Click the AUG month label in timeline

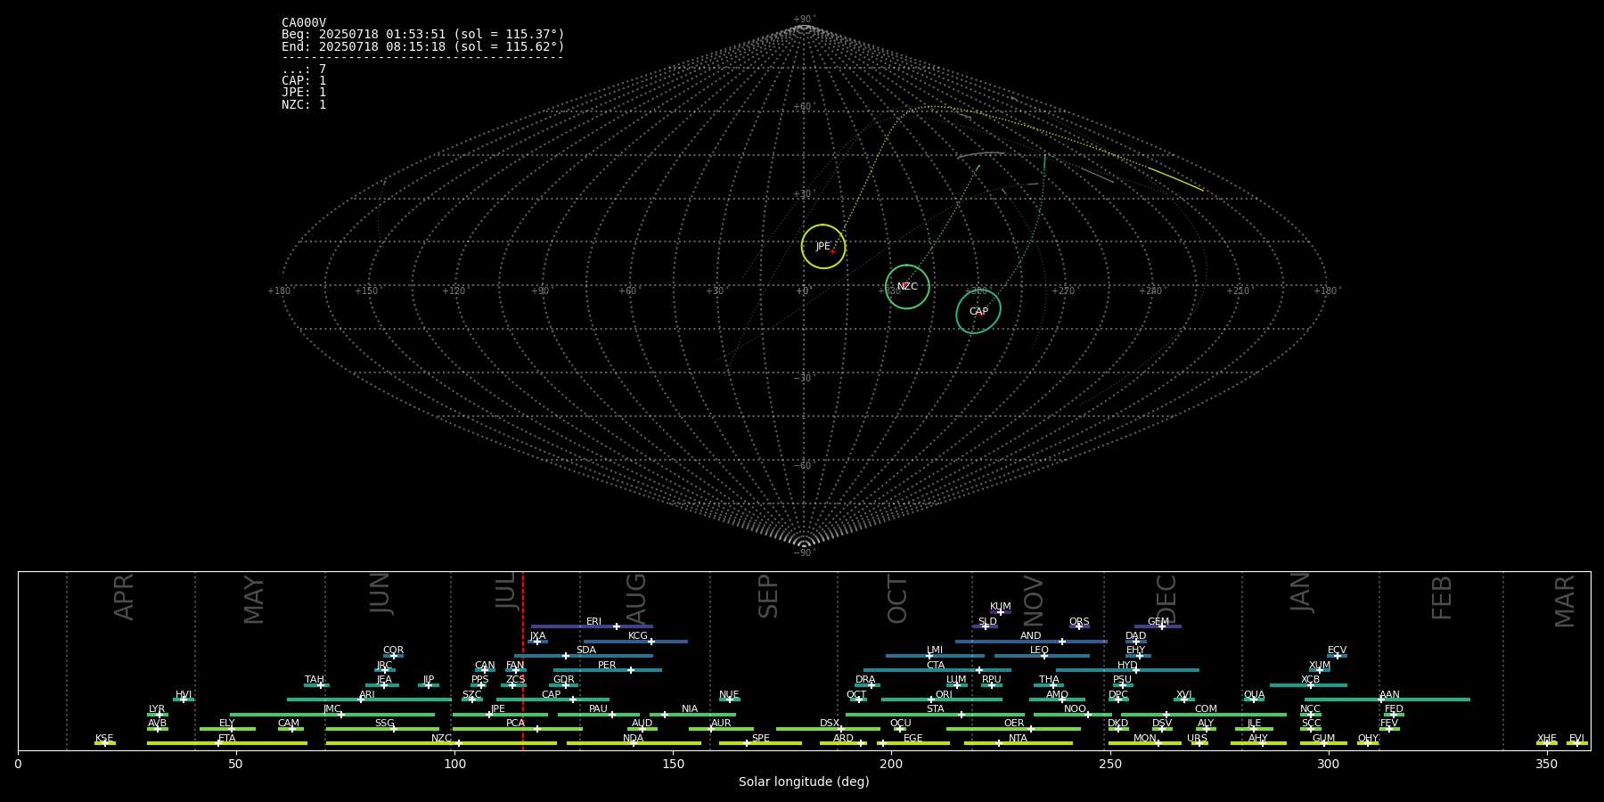(x=635, y=598)
